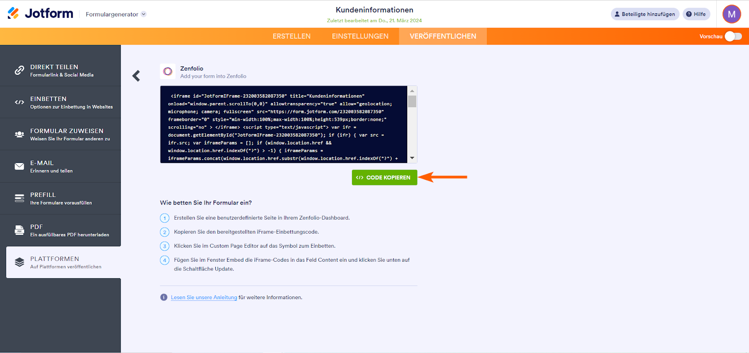
Task: Select Plattformen sidebar section
Action: click(x=63, y=262)
